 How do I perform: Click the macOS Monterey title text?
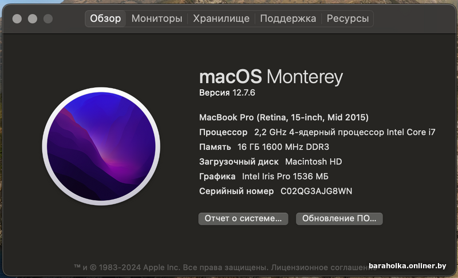coord(271,76)
